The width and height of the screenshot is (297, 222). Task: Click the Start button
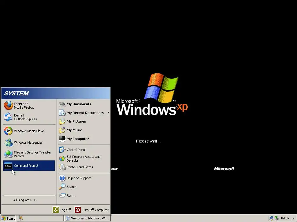[8, 218]
